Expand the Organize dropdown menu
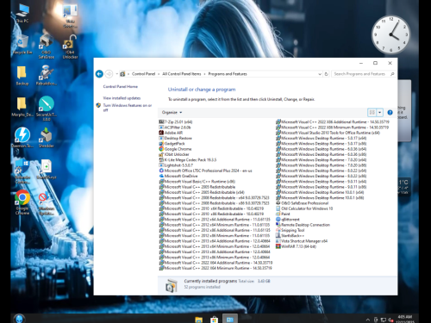 coord(172,112)
